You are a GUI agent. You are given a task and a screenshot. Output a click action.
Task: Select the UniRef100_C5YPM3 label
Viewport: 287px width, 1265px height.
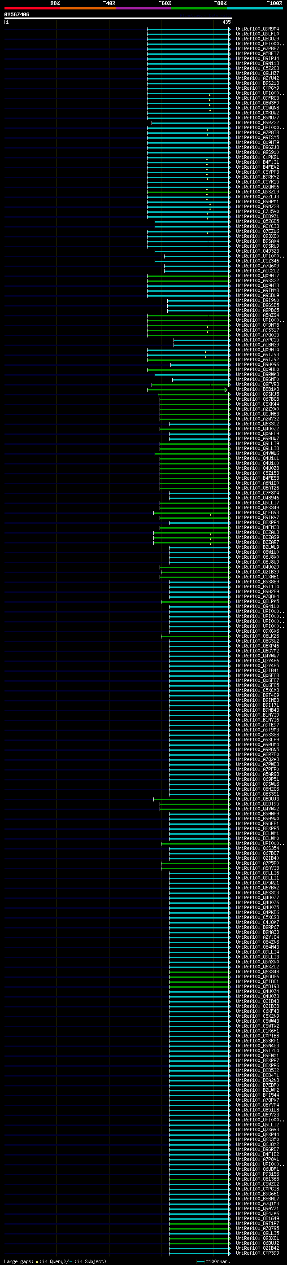click(x=257, y=172)
